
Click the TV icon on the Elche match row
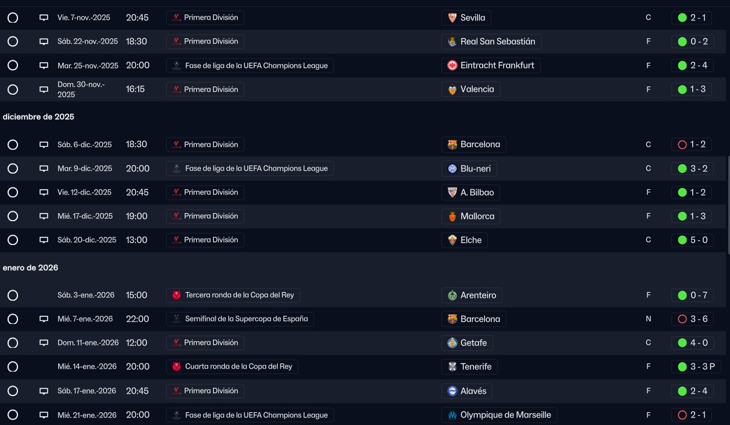pos(44,240)
